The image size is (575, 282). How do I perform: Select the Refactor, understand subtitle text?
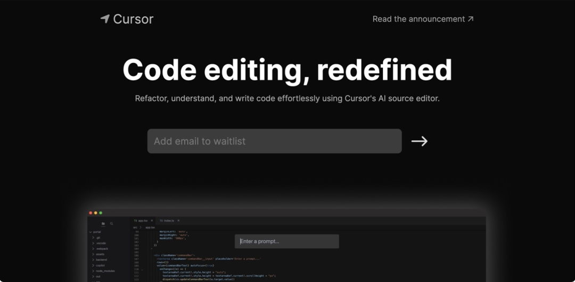click(287, 98)
